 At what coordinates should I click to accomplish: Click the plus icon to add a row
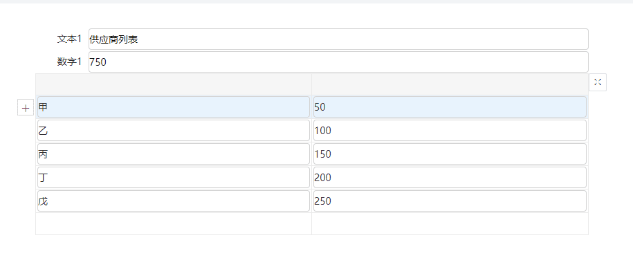pyautogui.click(x=26, y=108)
